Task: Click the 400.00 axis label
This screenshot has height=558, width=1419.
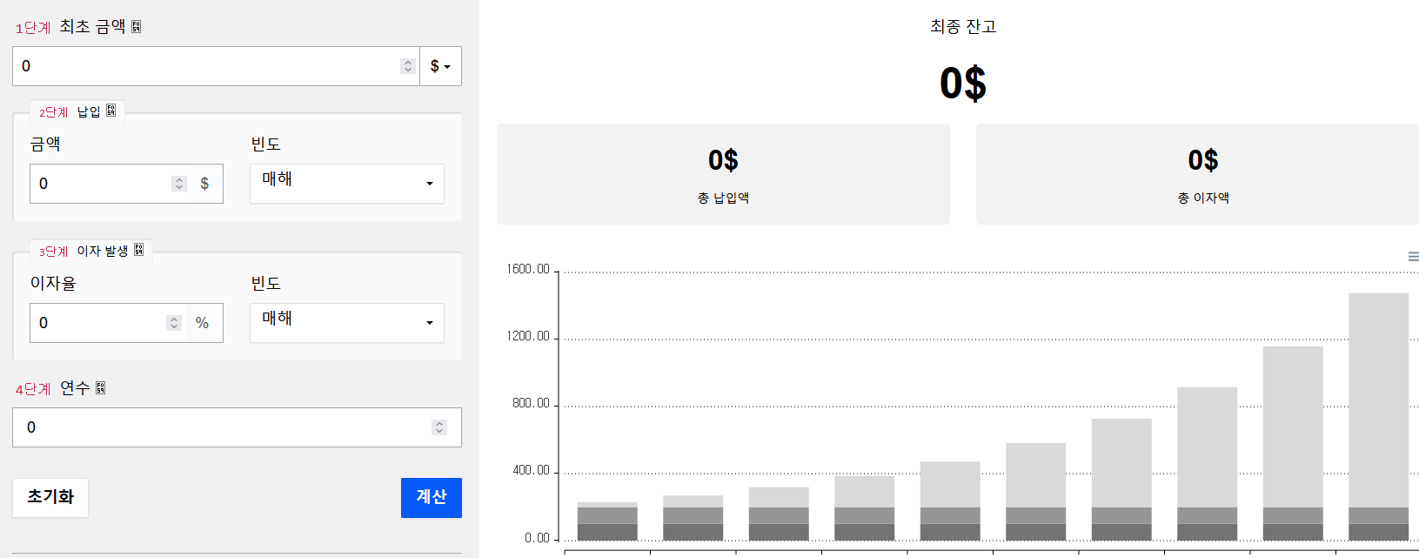Action: coord(531,470)
